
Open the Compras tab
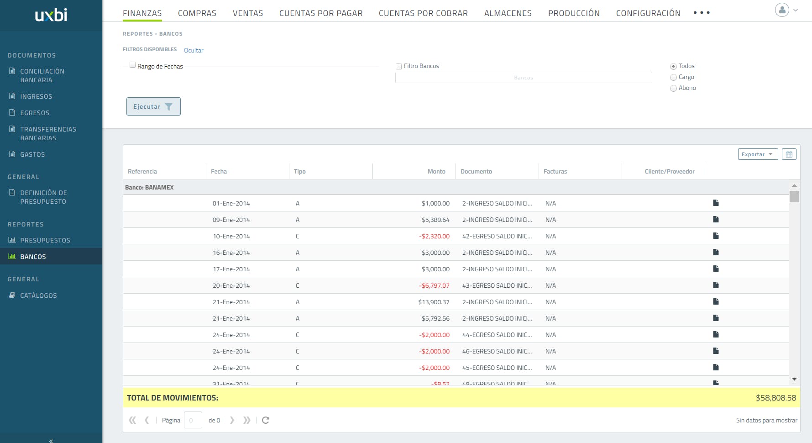pos(197,13)
